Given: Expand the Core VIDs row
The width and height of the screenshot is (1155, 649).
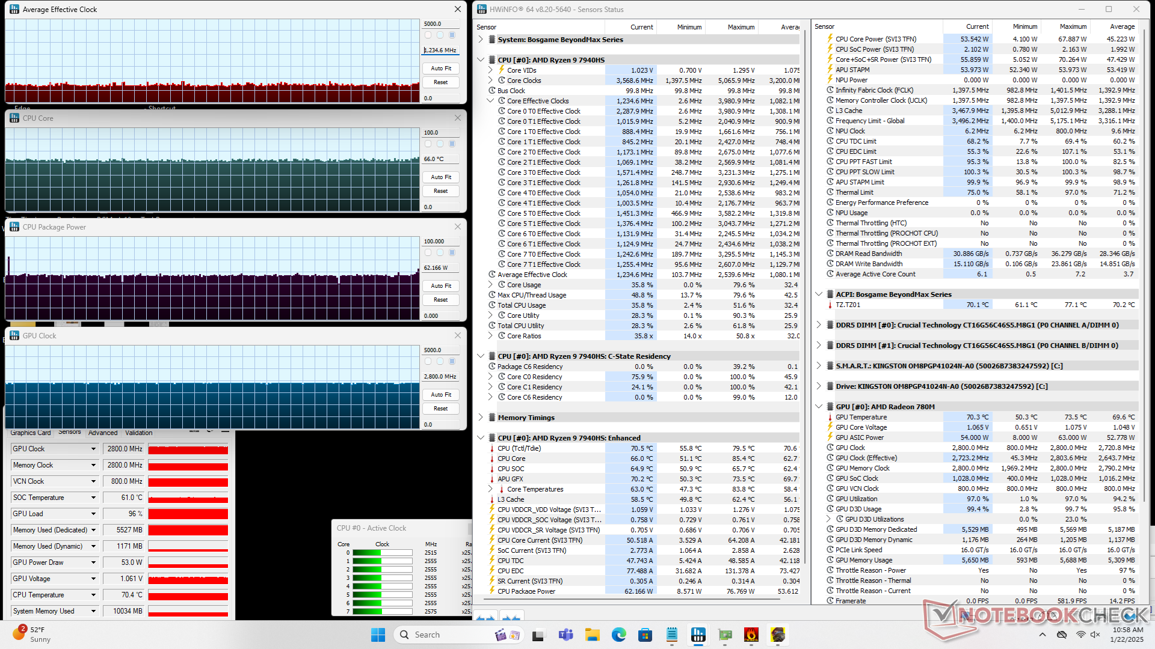Looking at the screenshot, I should 490,70.
